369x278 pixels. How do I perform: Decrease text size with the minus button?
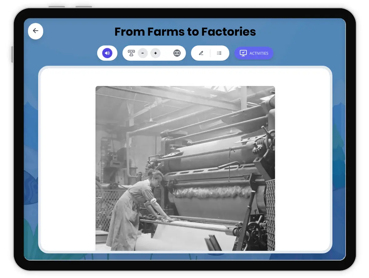click(143, 53)
